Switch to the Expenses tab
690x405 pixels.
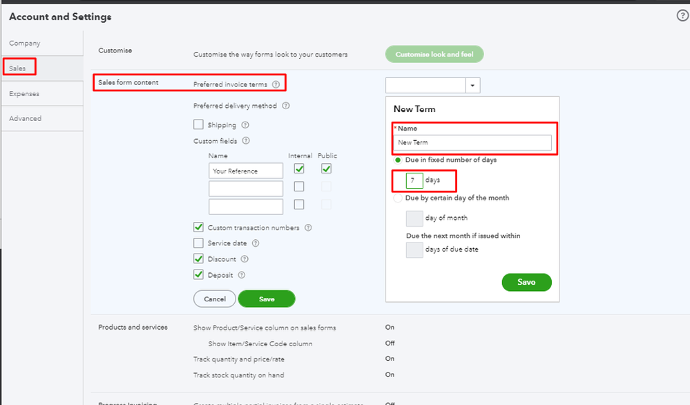click(x=24, y=93)
